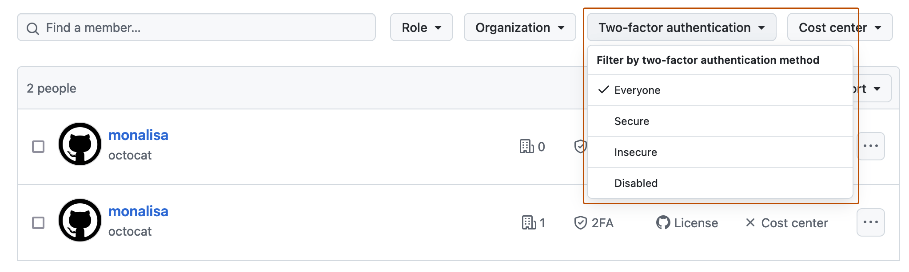Open the first monalisa profile link

[x=138, y=135]
